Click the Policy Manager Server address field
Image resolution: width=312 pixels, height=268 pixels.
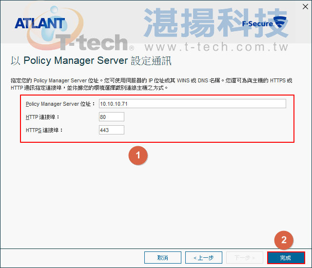(x=193, y=104)
